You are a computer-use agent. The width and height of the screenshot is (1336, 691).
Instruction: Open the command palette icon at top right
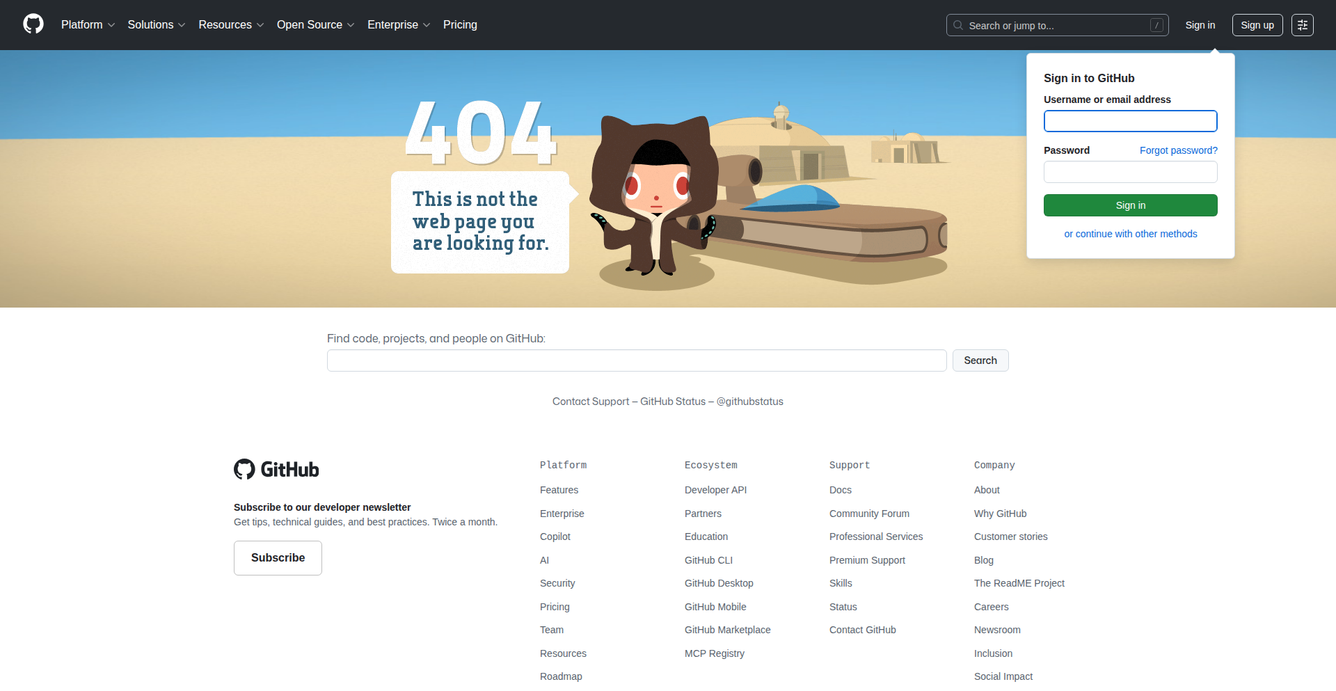pyautogui.click(x=1303, y=25)
